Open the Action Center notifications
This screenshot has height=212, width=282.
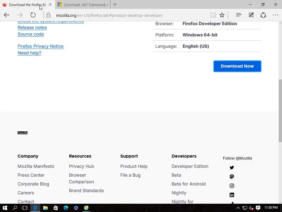[258, 208]
